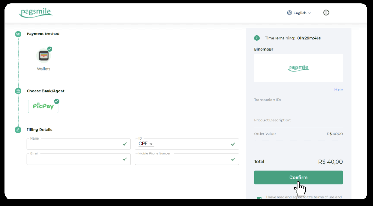Tick the terms of use agreement checkbox
This screenshot has height=206, width=373.
259,198
